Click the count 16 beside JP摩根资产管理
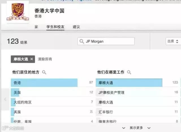 (176, 92)
